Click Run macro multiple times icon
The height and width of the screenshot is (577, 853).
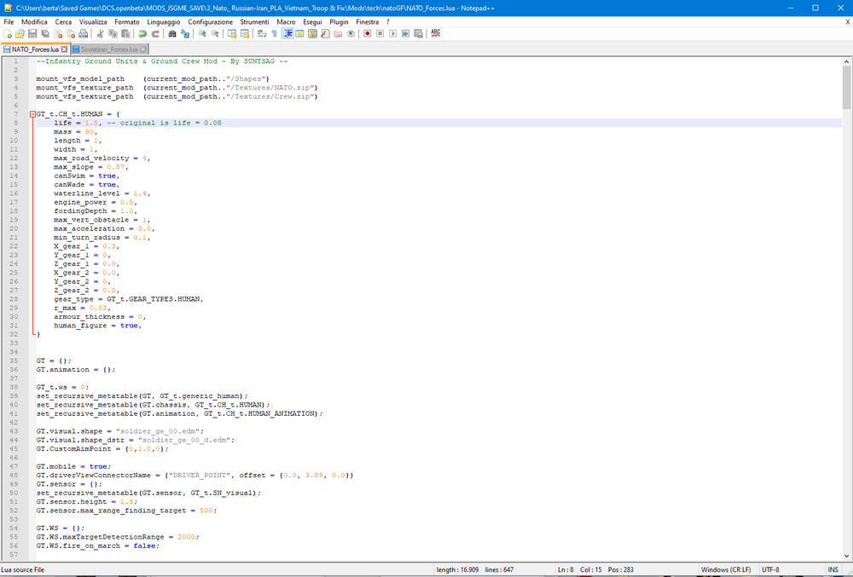pyautogui.click(x=405, y=34)
